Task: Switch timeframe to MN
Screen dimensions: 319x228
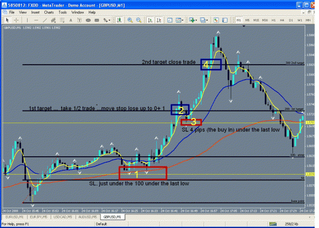Action: click(x=308, y=20)
